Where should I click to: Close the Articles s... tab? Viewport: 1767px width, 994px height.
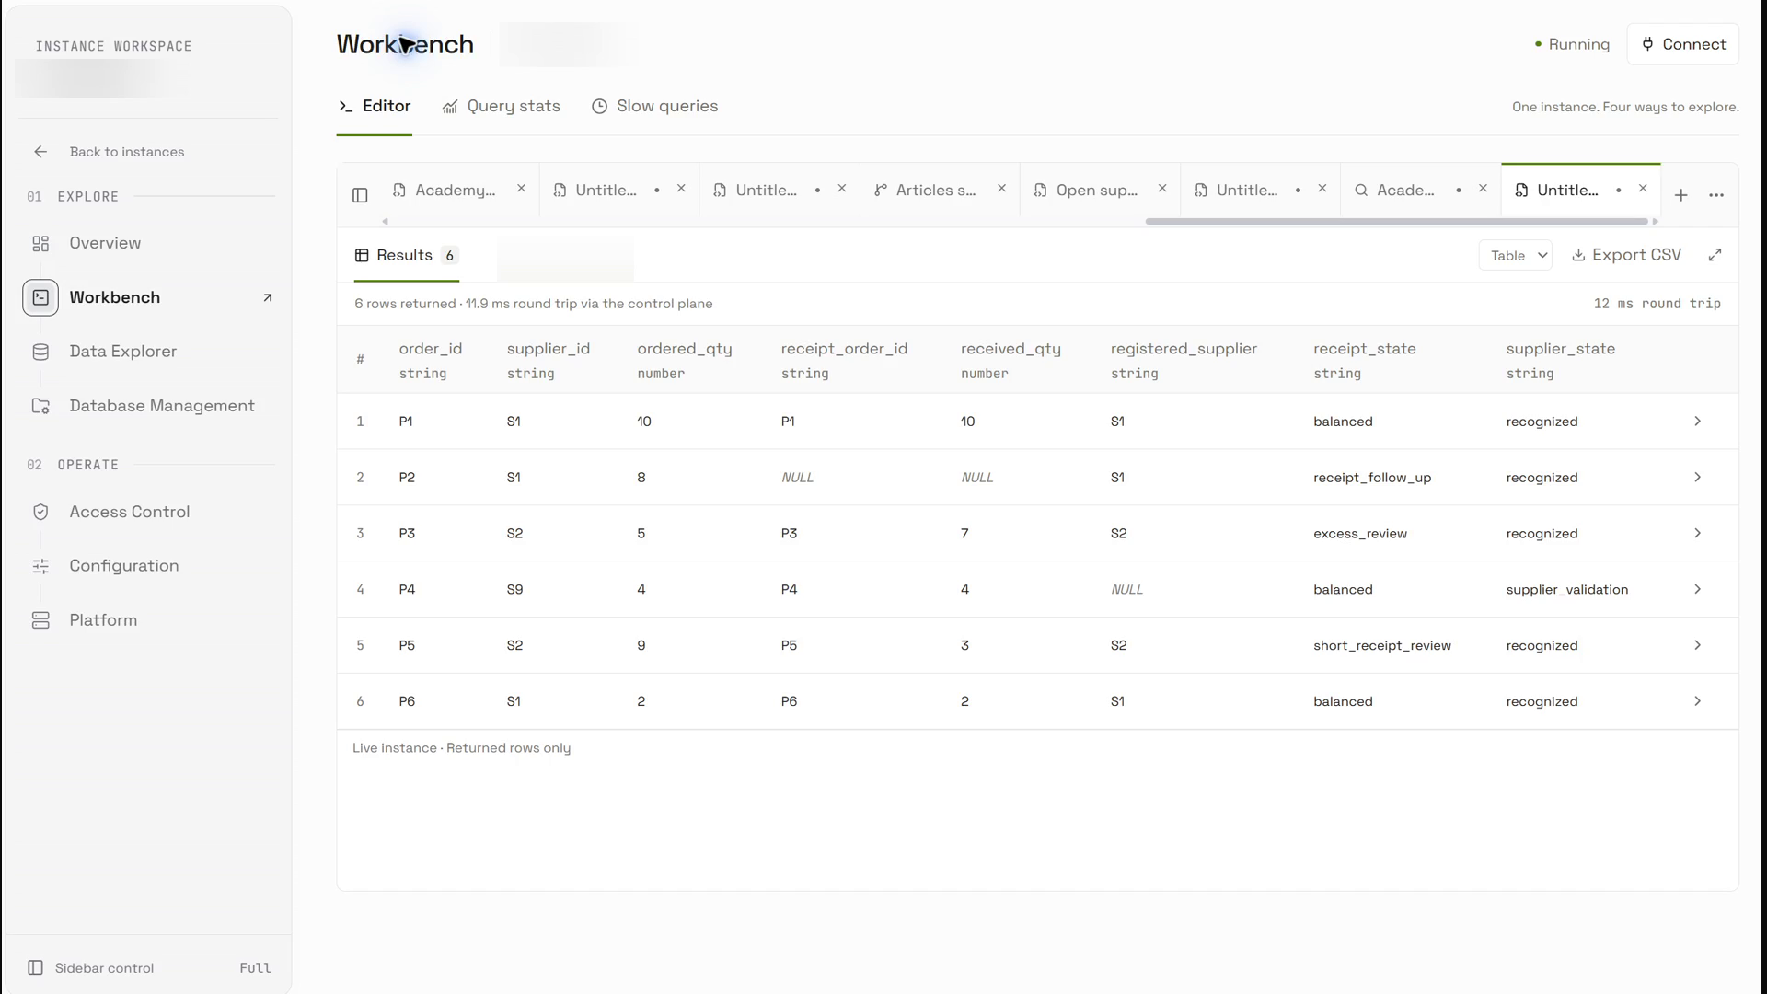1001,189
